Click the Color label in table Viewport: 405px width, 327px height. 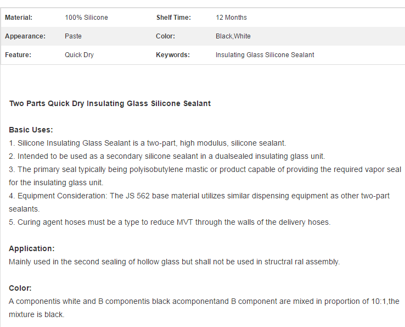click(x=165, y=36)
